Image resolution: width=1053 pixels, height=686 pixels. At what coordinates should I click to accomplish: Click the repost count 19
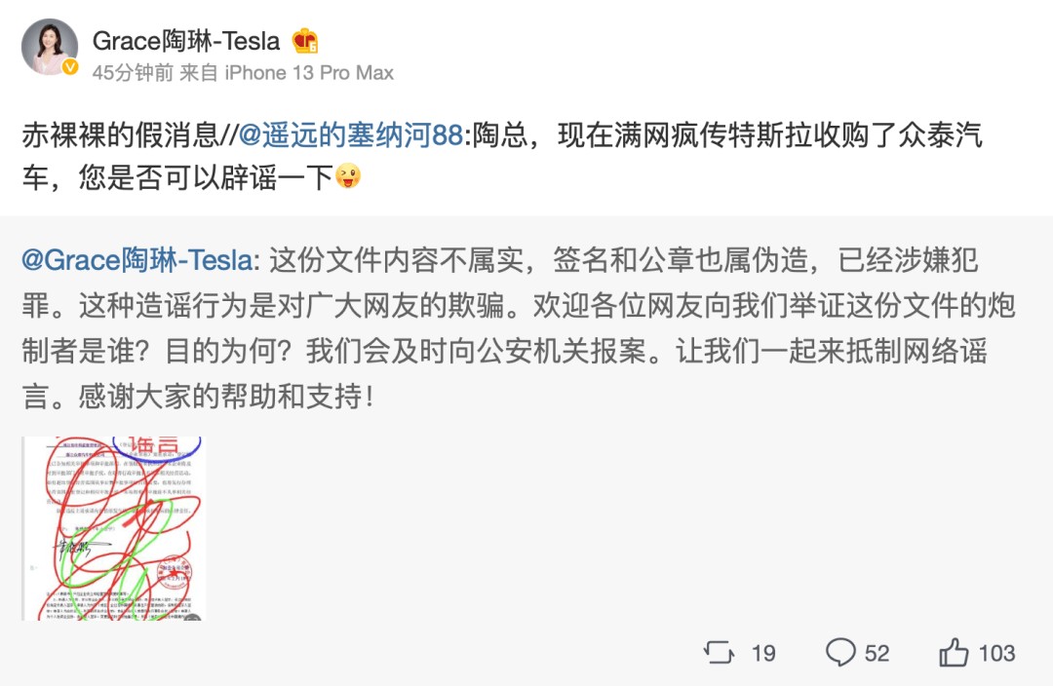763,653
